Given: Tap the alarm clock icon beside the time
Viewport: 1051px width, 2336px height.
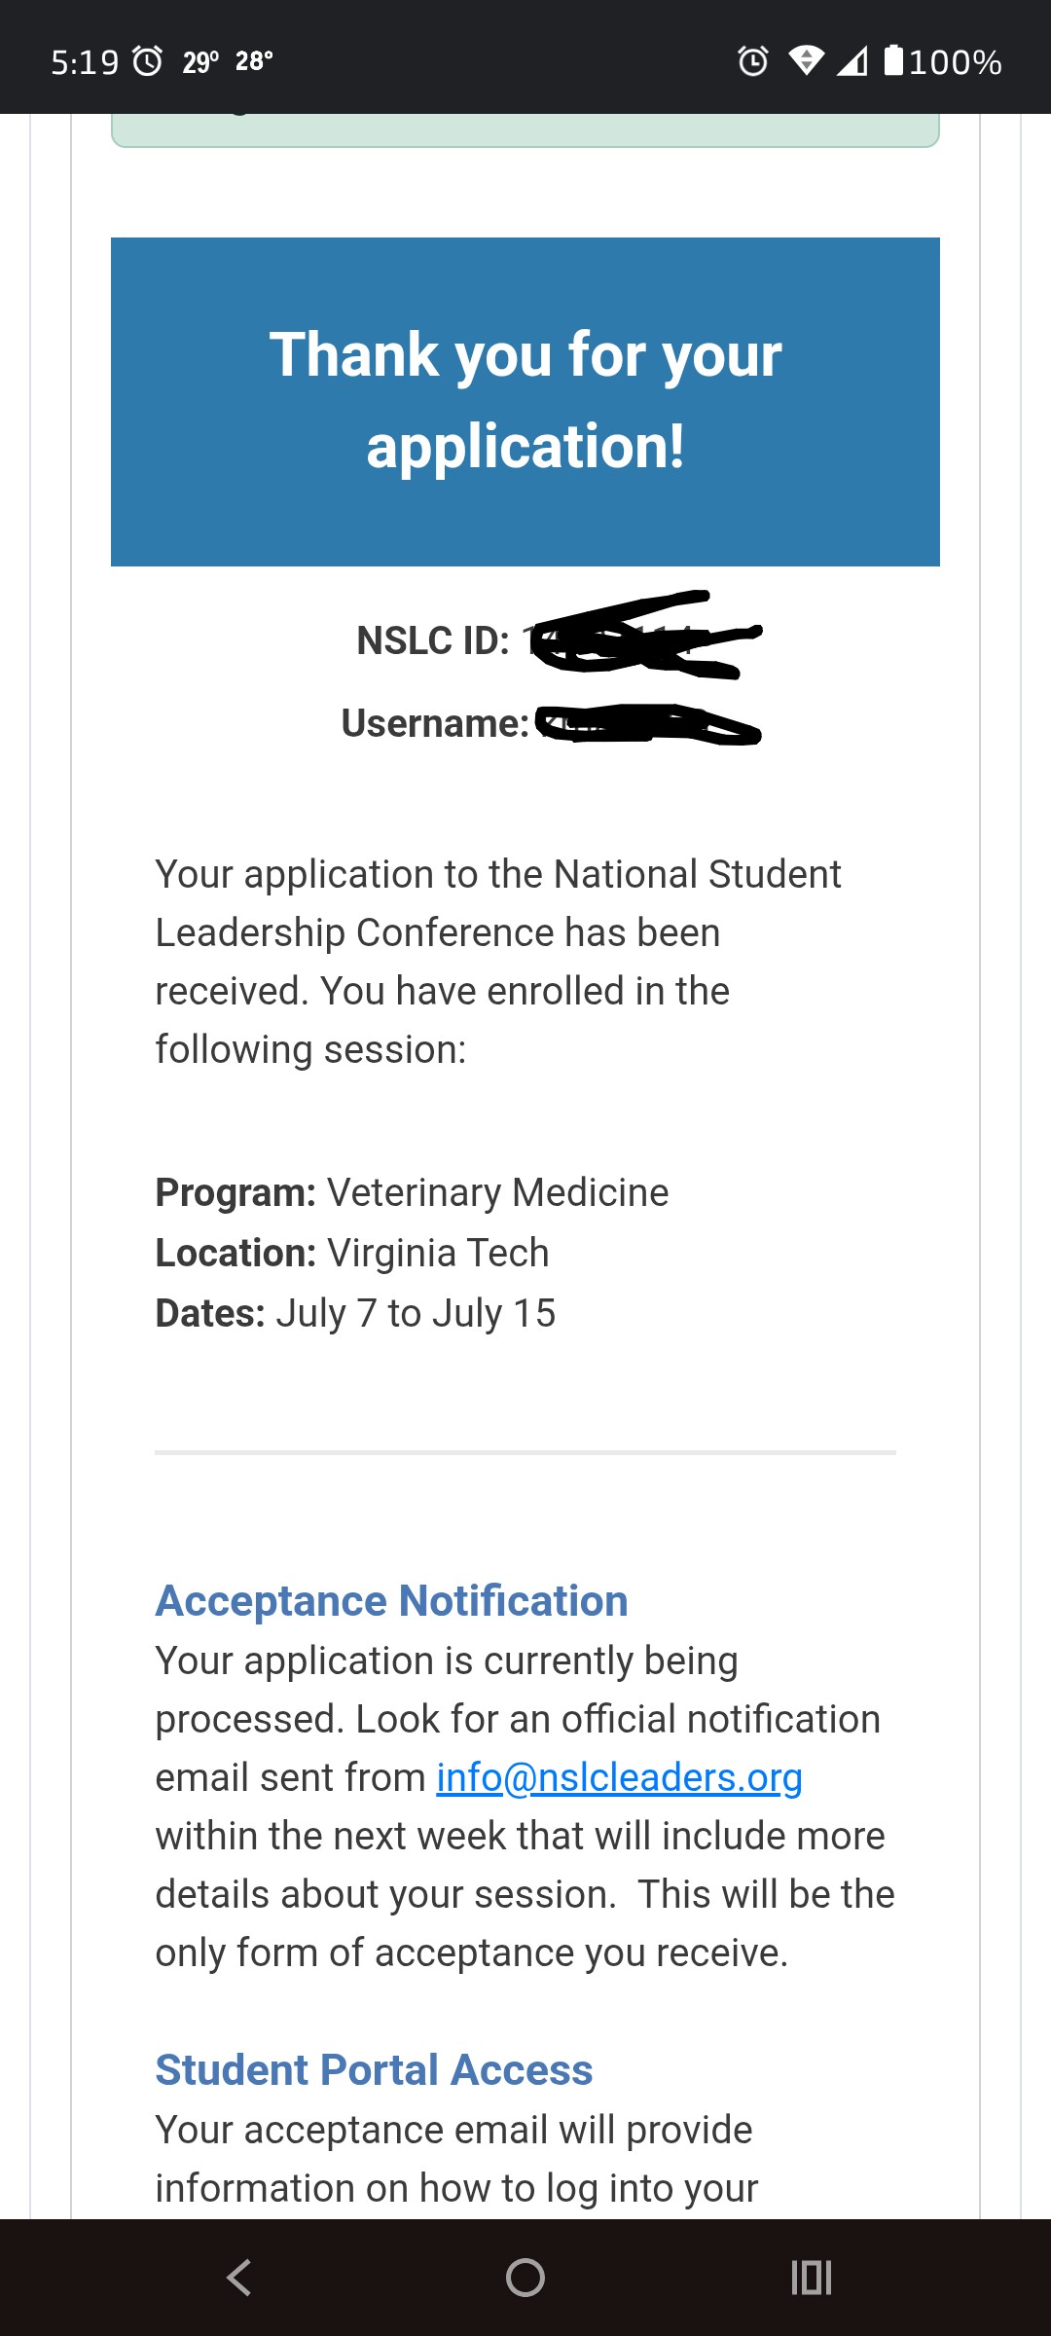Looking at the screenshot, I should 148,61.
